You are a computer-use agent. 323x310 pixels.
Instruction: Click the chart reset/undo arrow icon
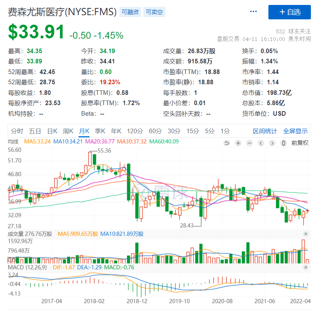pos(227,143)
